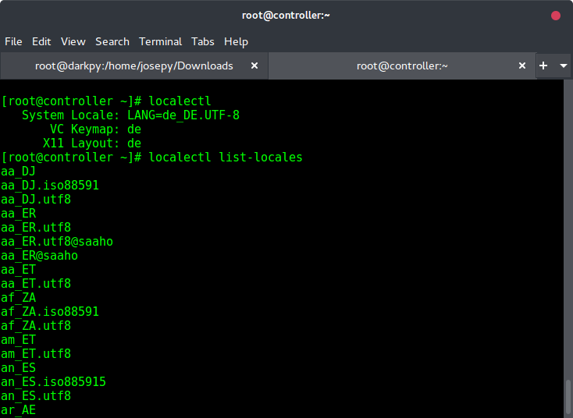Open the View menu
This screenshot has width=573, height=418.
point(73,41)
